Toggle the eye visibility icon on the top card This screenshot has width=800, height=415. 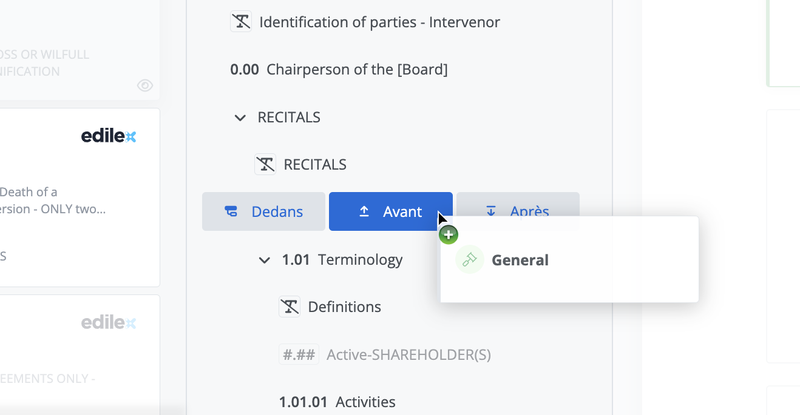[x=145, y=85]
